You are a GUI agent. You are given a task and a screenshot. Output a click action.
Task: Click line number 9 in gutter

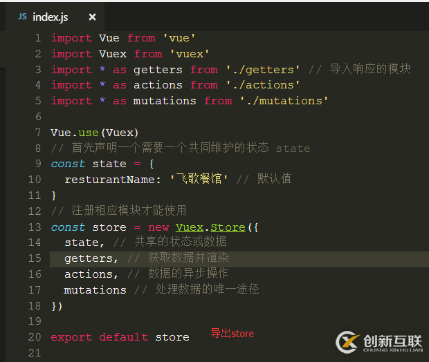coord(38,164)
